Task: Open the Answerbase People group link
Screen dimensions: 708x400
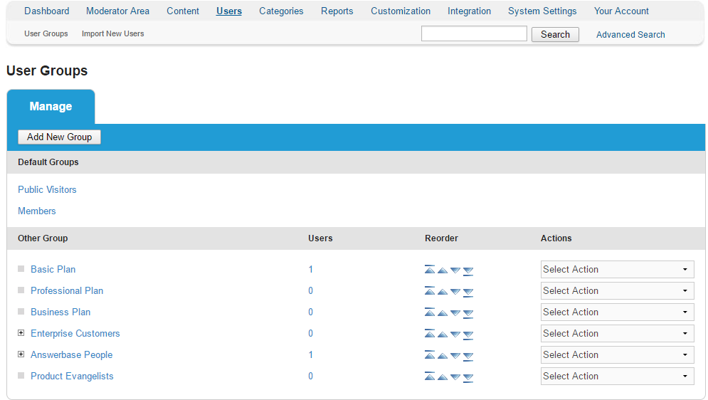Action: [71, 355]
